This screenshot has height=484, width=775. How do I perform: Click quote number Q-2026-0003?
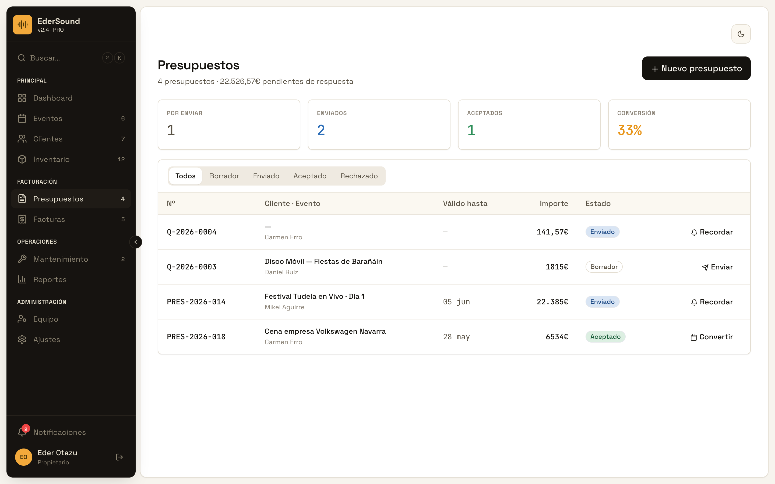point(192,267)
